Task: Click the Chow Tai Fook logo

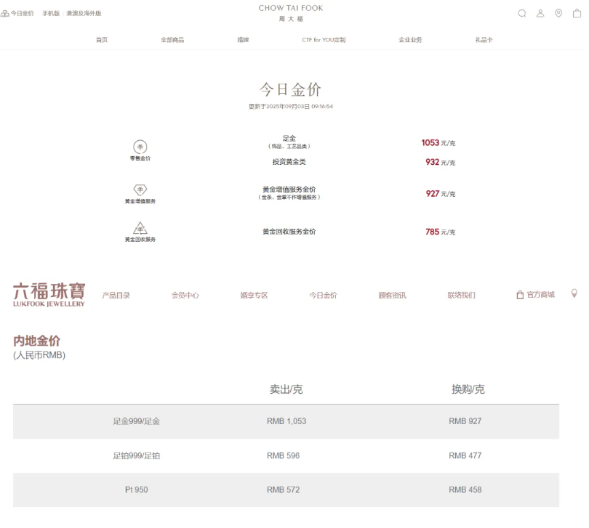Action: pos(291,12)
